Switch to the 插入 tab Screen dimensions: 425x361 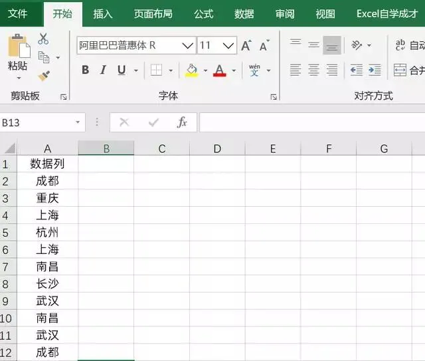point(103,14)
